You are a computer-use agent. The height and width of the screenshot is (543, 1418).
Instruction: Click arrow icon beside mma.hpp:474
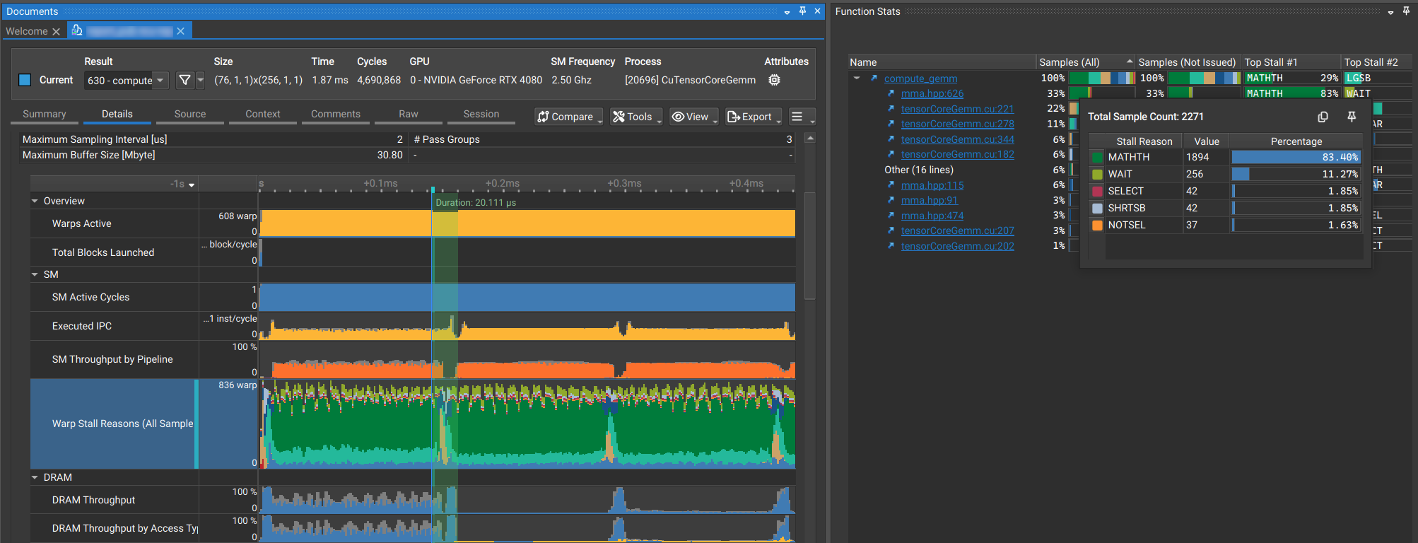tap(891, 216)
